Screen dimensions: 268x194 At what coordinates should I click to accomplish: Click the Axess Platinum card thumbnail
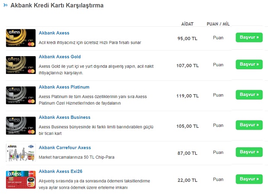click(x=21, y=95)
